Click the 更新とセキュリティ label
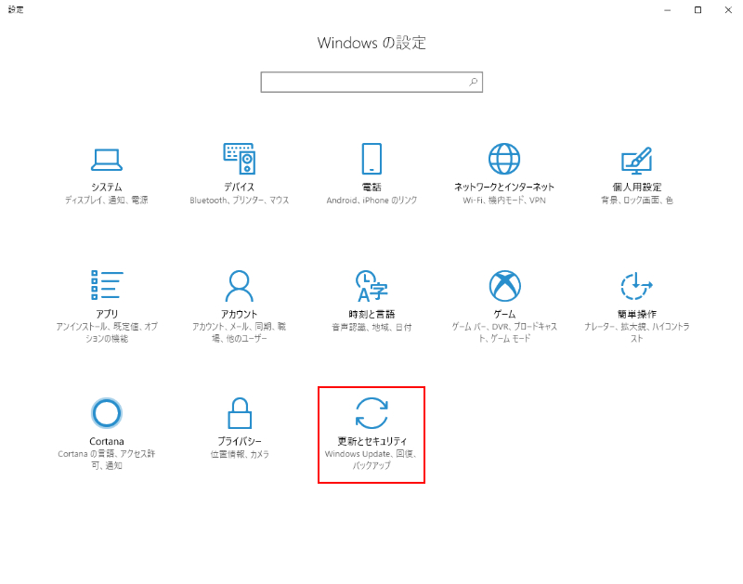The width and height of the screenshot is (743, 584). (371, 441)
